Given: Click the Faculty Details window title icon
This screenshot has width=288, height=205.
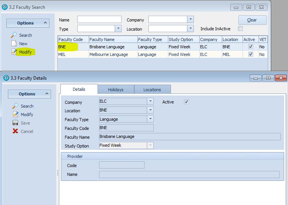Looking at the screenshot, I should tap(6, 78).
